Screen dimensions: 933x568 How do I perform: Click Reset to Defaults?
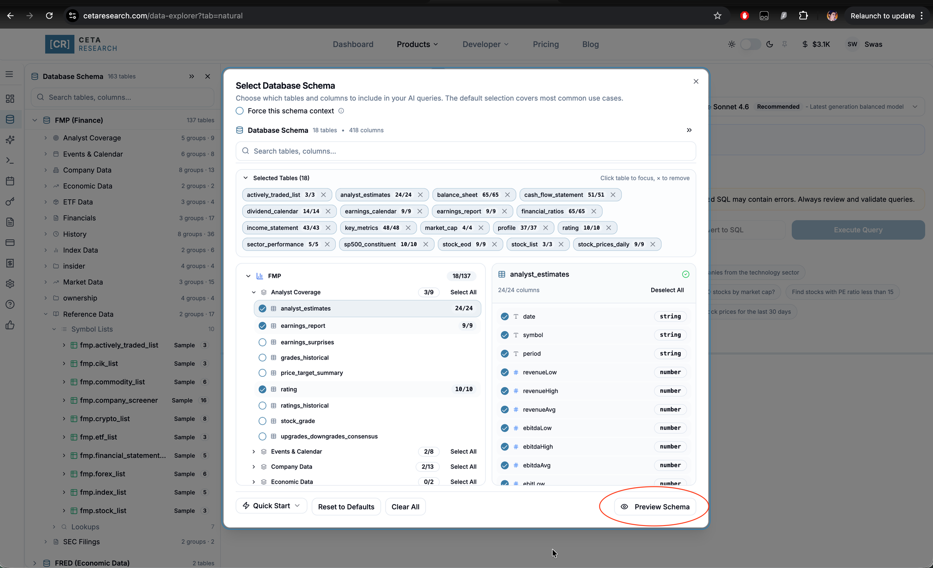[x=346, y=507]
